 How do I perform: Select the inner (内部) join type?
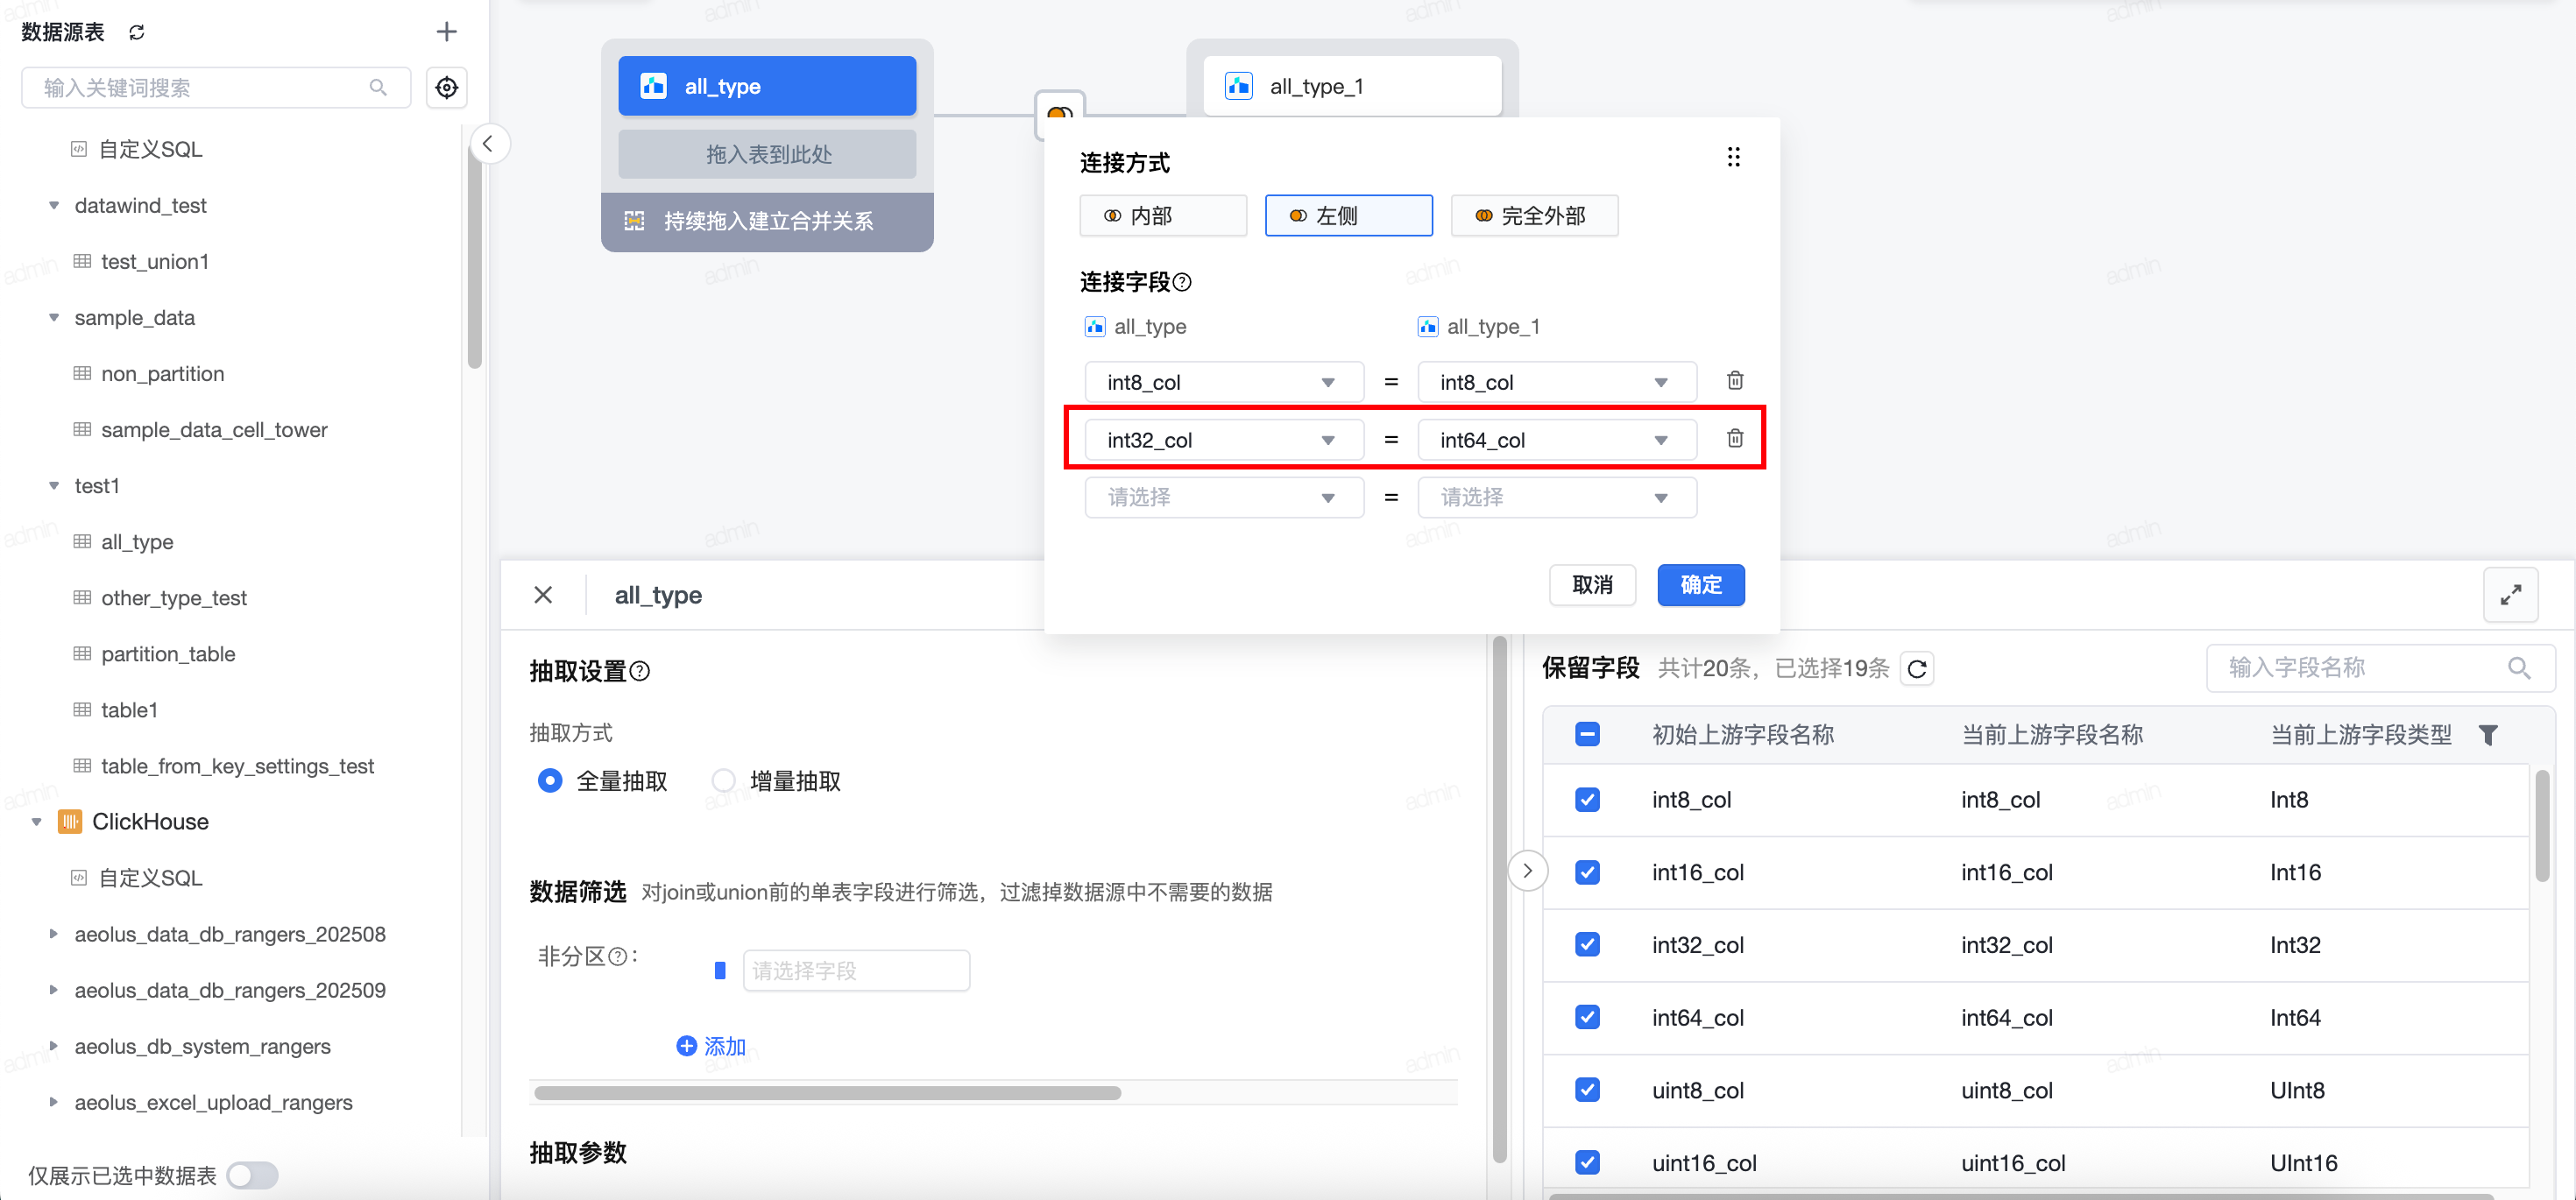pos(1162,216)
